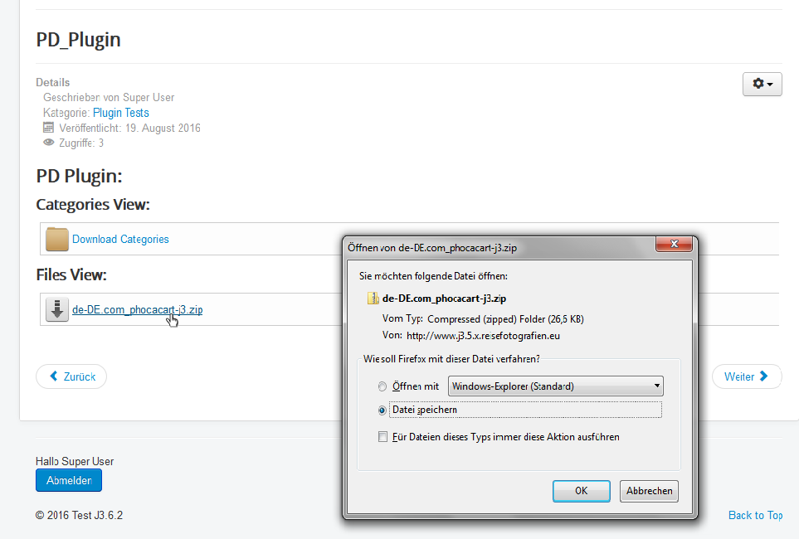Screen dimensions: 799x539
Task: Enable 'Für Dateien dieses Typs immer' checkbox
Action: 382,437
